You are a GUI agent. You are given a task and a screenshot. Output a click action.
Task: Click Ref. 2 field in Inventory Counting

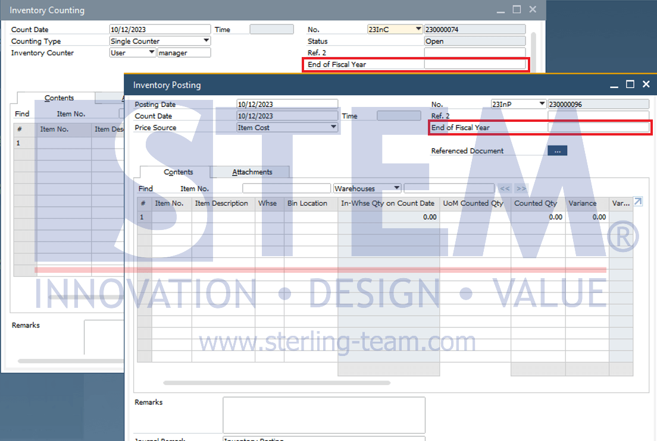475,53
